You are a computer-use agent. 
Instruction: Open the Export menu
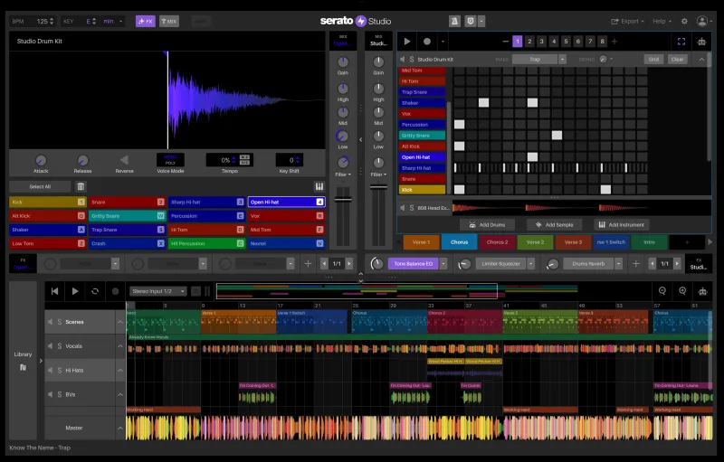pyautogui.click(x=627, y=21)
